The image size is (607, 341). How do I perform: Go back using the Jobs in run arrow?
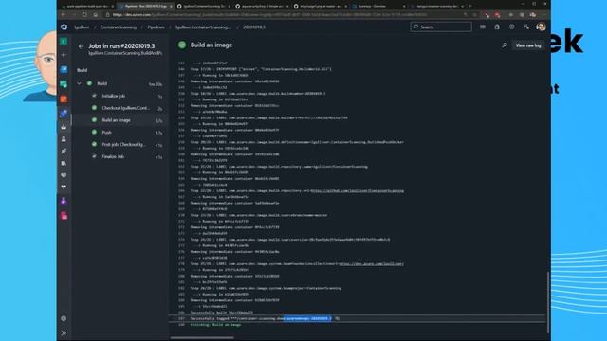pyautogui.click(x=81, y=46)
